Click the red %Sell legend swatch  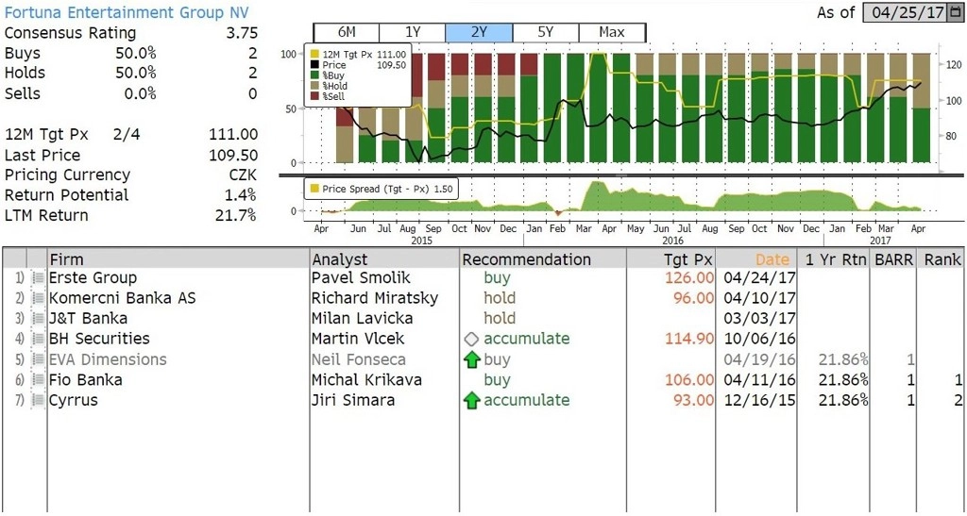coord(314,96)
